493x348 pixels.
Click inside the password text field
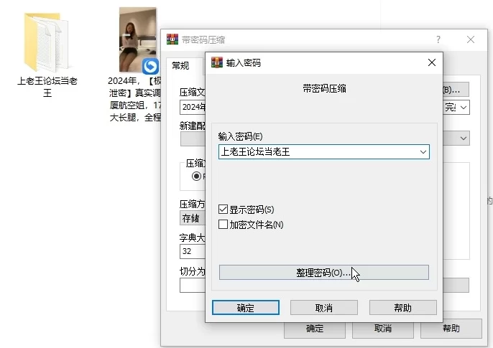coord(316,151)
